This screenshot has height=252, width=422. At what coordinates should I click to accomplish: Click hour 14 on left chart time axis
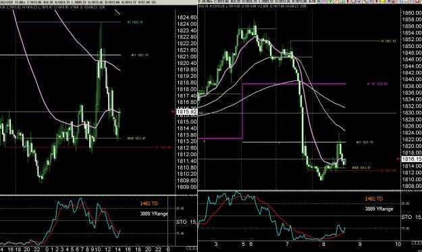[117, 249]
